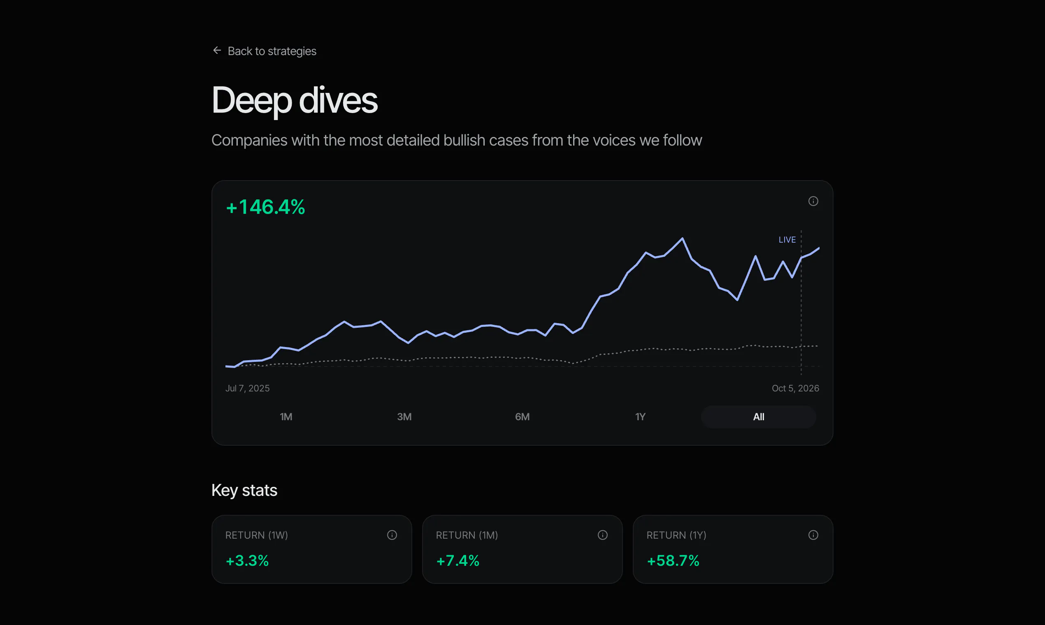
Task: Click the Key stats heading
Action: (x=244, y=490)
